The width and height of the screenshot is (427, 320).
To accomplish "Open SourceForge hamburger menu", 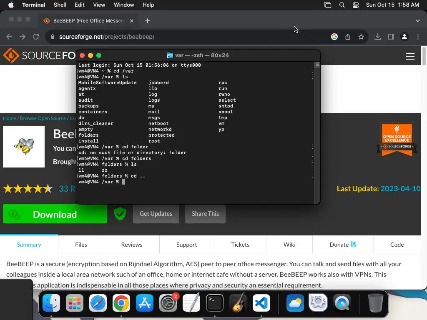I will point(410,56).
